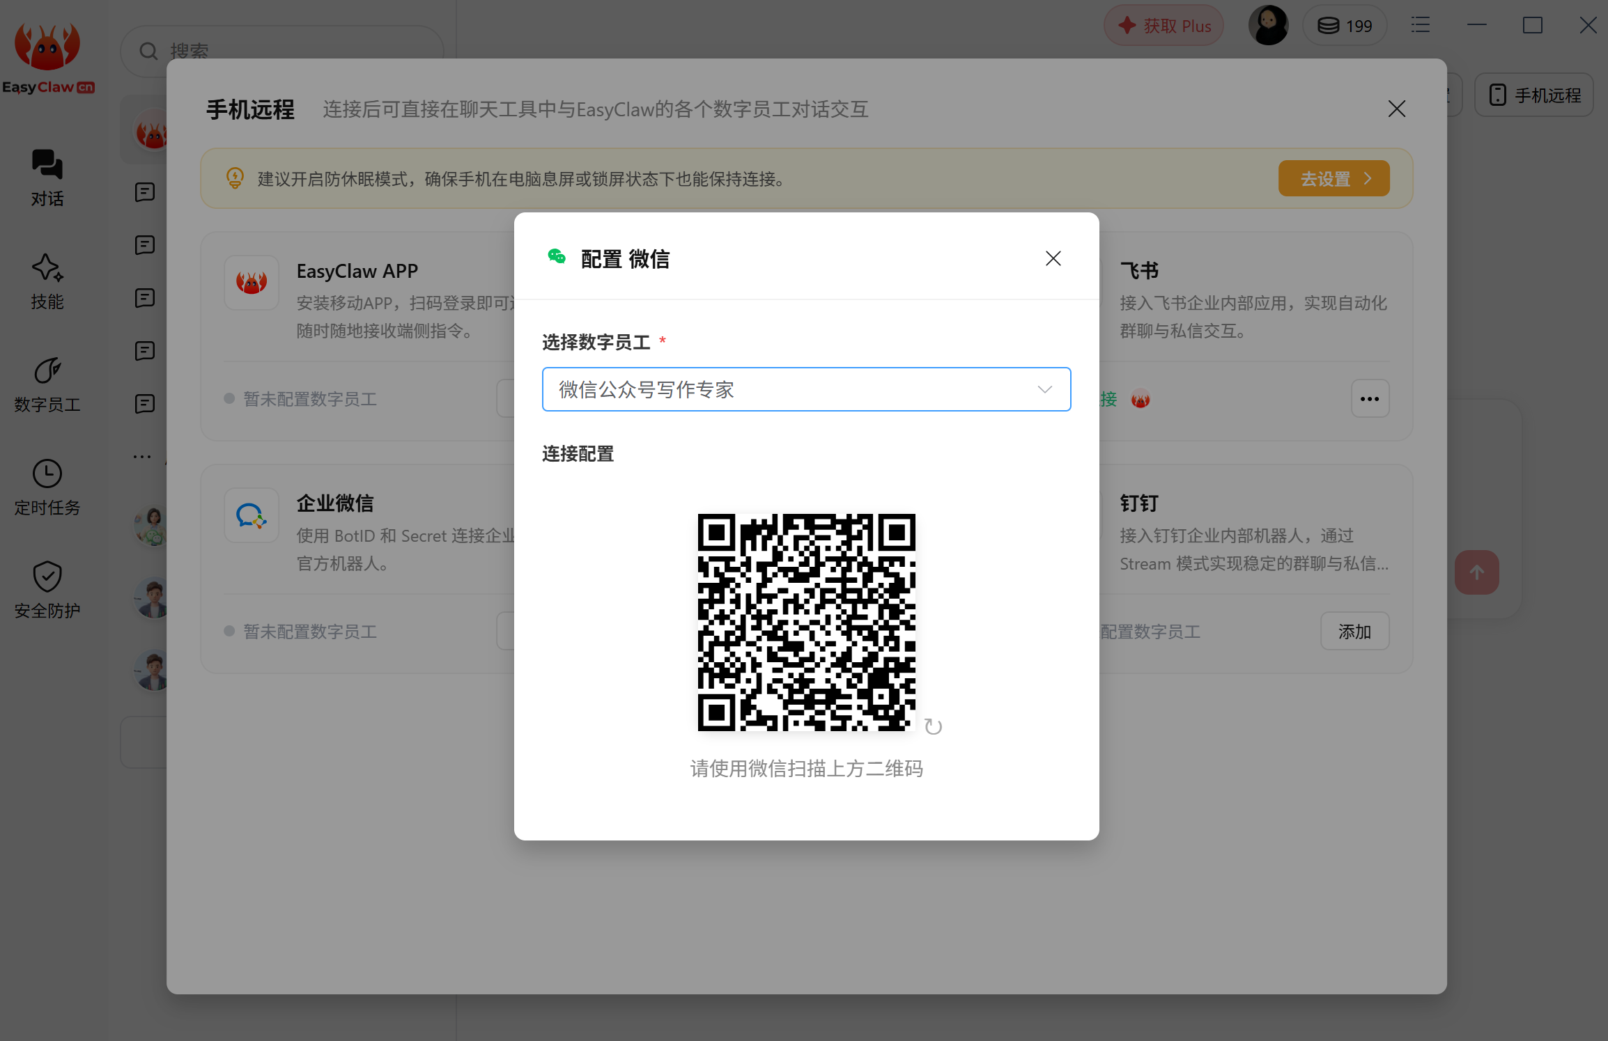The image size is (1608, 1041).
Task: Open the 数字员工 sidebar section
Action: click(x=47, y=384)
